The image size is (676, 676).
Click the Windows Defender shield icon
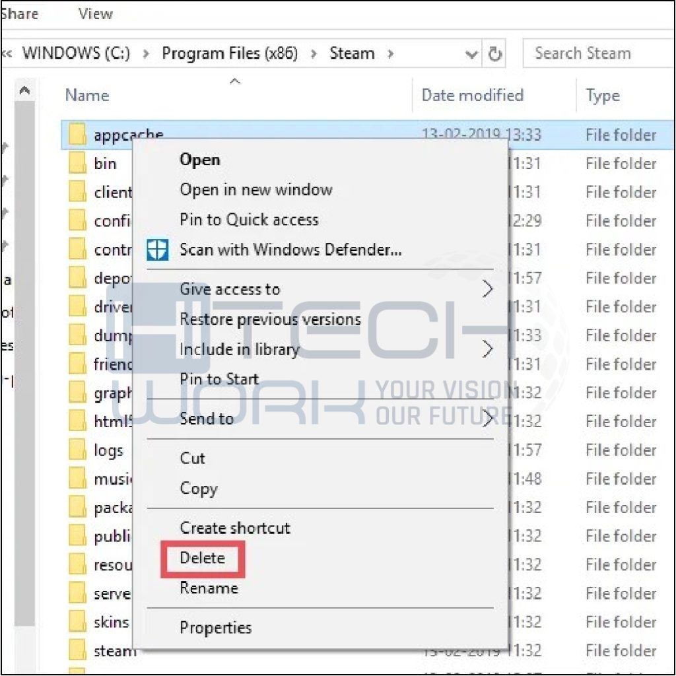pyautogui.click(x=157, y=249)
